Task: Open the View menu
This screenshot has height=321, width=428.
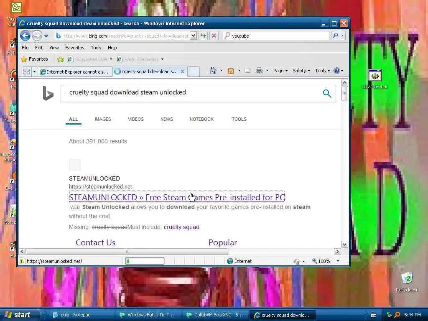Action: coord(54,48)
